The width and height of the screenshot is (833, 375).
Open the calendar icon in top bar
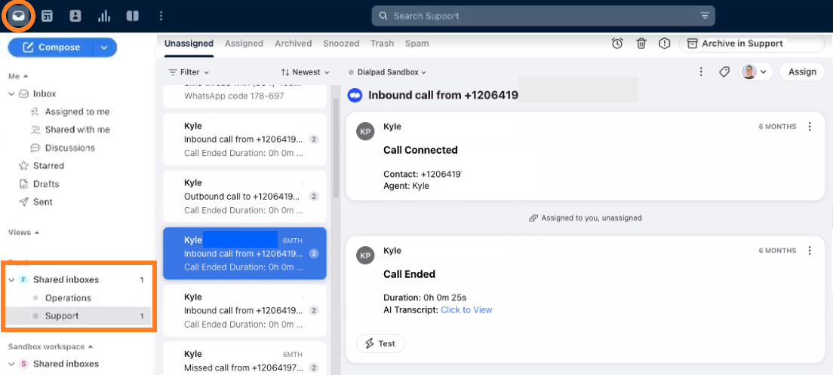[x=48, y=16]
